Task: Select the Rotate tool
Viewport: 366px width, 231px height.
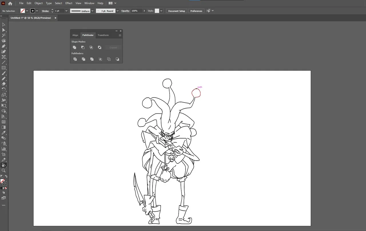Action: click(4, 89)
